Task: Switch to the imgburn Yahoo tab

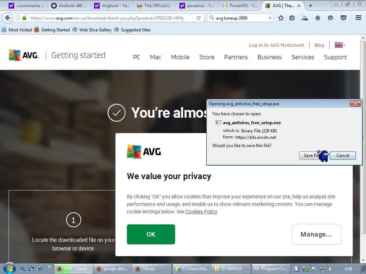Action: (x=112, y=6)
